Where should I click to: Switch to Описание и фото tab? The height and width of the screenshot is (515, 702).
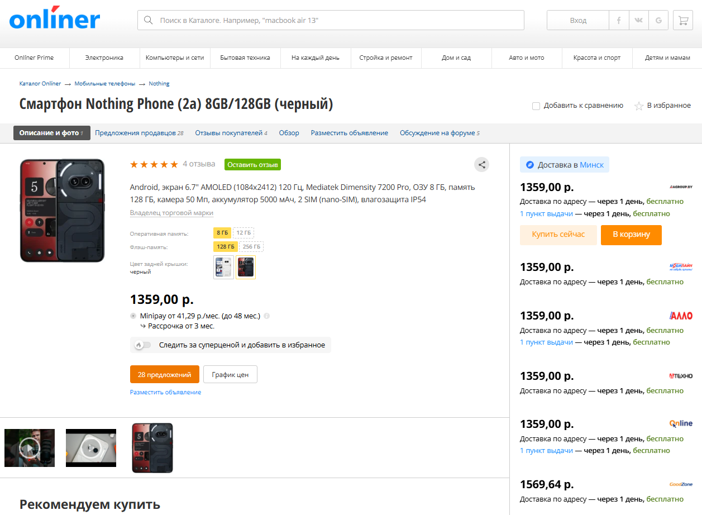pos(51,133)
